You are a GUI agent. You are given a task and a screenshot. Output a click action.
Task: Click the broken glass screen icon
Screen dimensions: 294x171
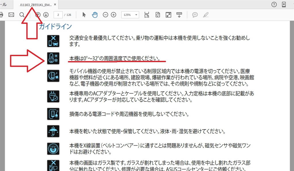tap(53, 165)
